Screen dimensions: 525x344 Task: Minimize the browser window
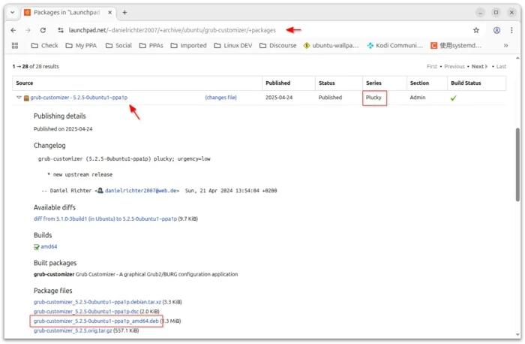[481, 13]
